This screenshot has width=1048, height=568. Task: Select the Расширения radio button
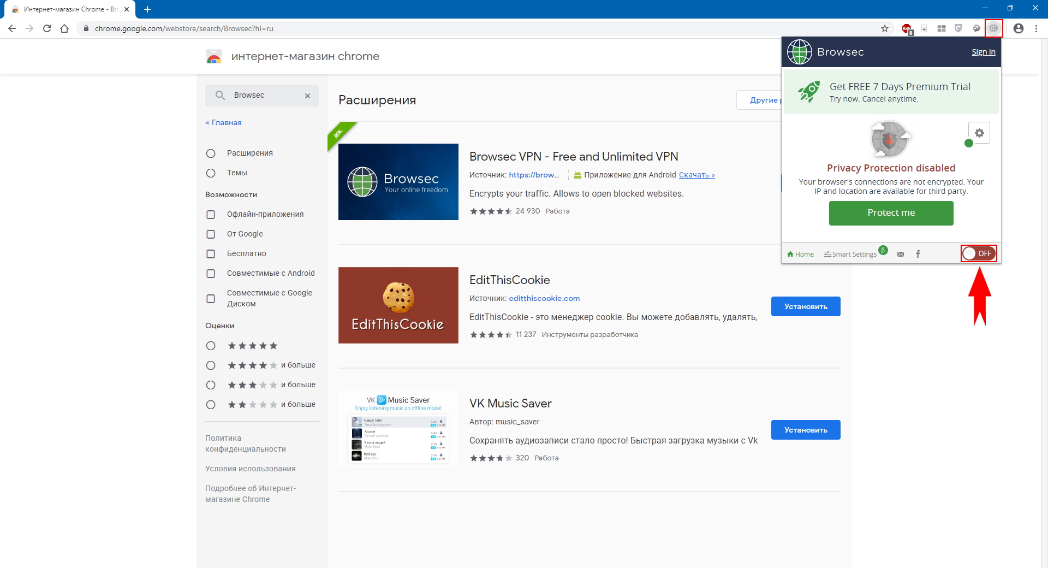[x=211, y=153]
